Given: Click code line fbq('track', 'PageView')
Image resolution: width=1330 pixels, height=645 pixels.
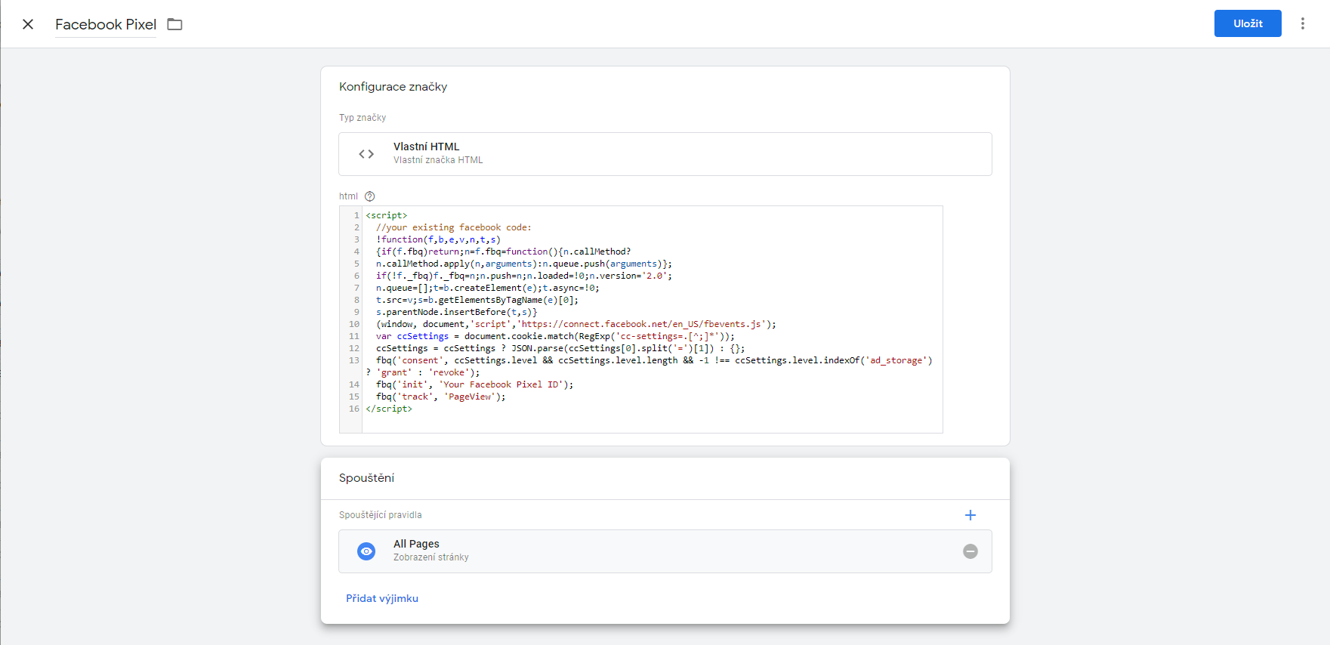Looking at the screenshot, I should [441, 397].
